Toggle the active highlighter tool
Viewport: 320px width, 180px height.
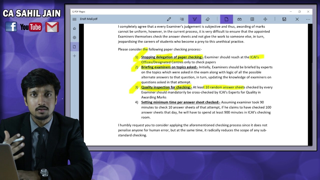click(195, 19)
